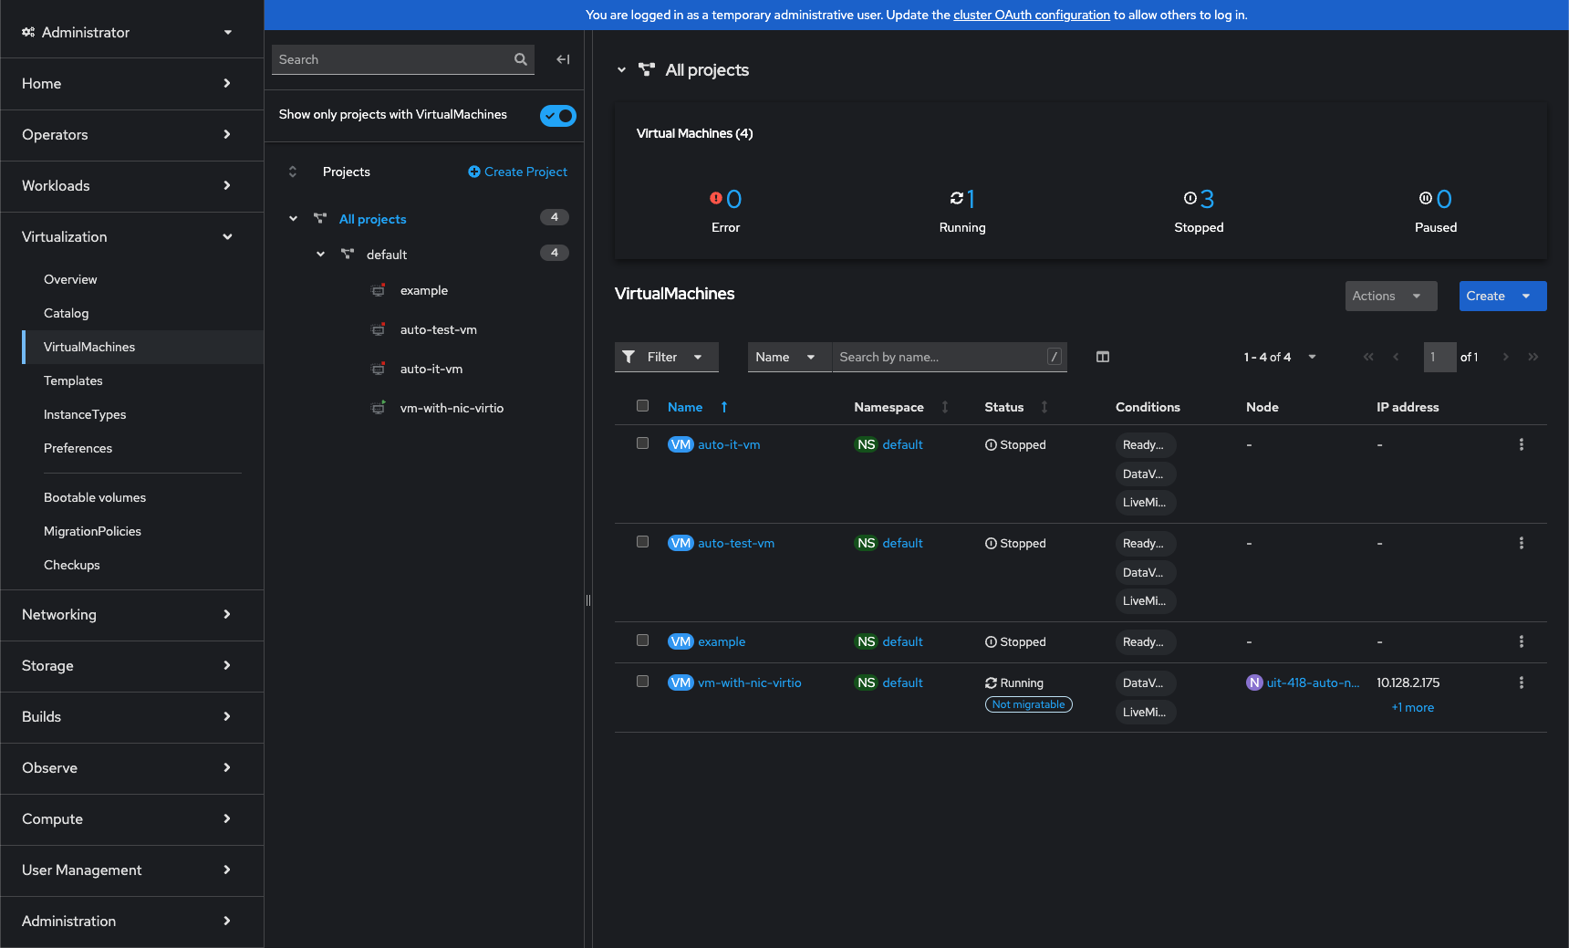Open kebab menu for auto-it-vm row
The image size is (1569, 948).
1521,444
